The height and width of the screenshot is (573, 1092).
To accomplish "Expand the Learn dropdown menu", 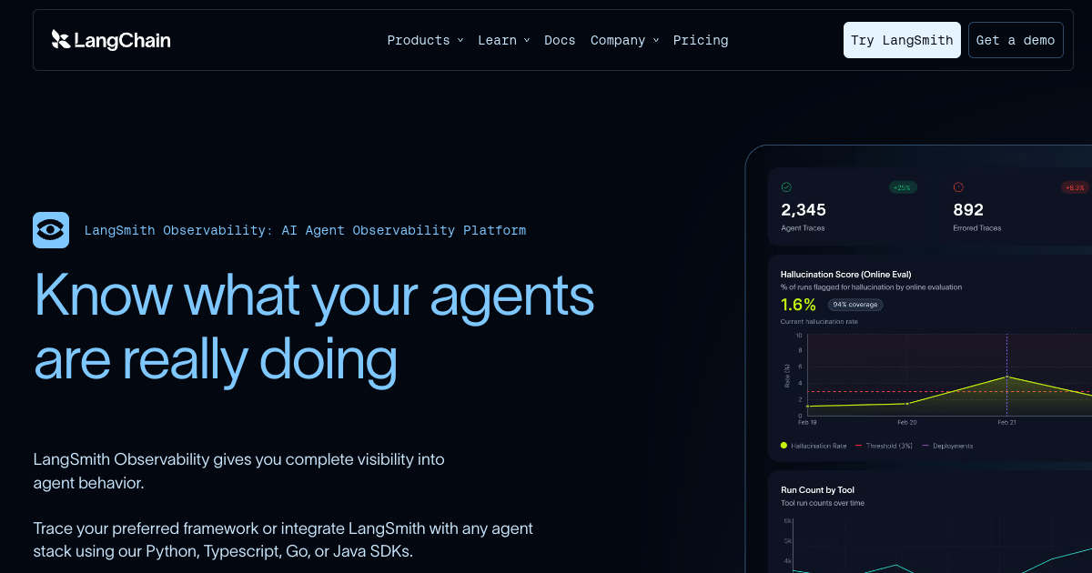I will point(503,40).
